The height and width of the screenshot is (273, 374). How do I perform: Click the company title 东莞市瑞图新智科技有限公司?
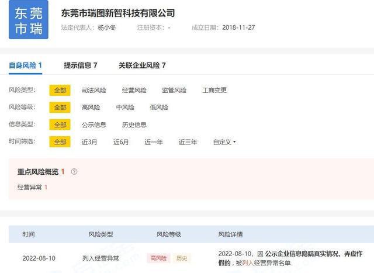118,13
